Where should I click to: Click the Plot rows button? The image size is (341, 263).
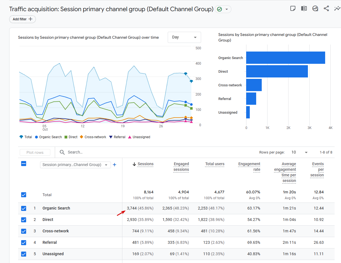point(35,152)
